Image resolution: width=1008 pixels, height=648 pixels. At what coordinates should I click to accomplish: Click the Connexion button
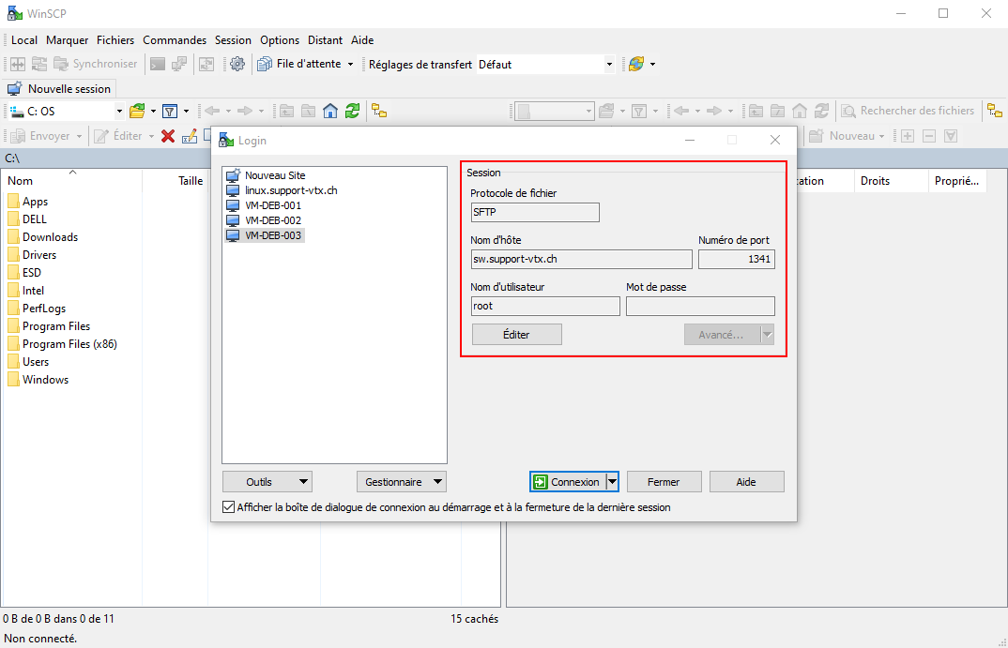568,482
